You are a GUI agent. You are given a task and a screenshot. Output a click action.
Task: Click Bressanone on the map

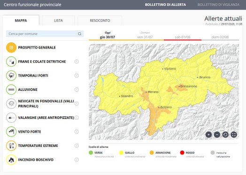[x=188, y=86]
